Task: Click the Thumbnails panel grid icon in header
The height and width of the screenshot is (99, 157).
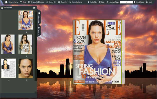Action: point(2,8)
